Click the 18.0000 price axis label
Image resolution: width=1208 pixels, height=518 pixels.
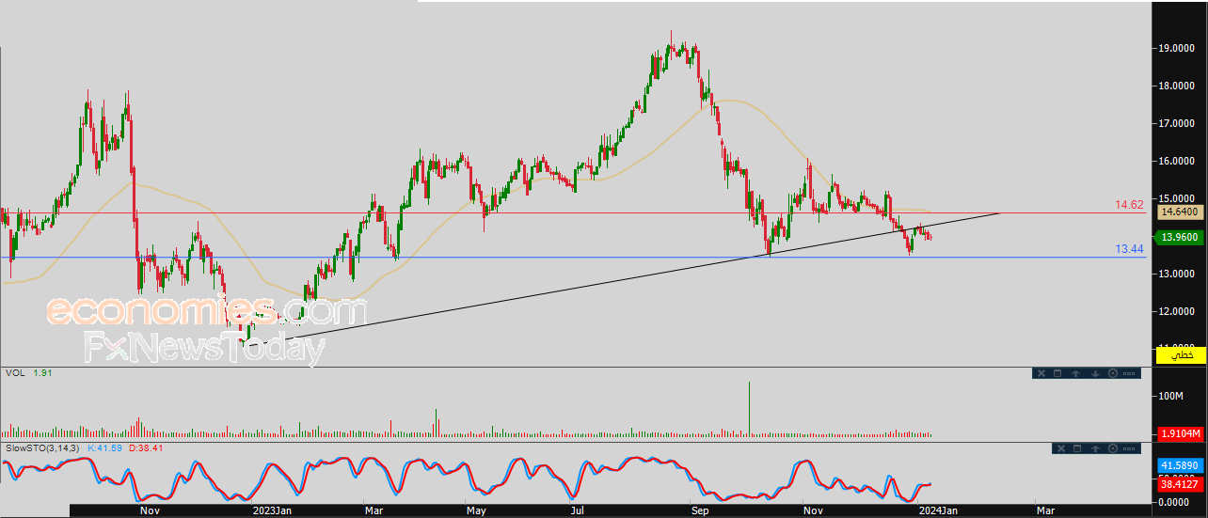tap(1178, 86)
